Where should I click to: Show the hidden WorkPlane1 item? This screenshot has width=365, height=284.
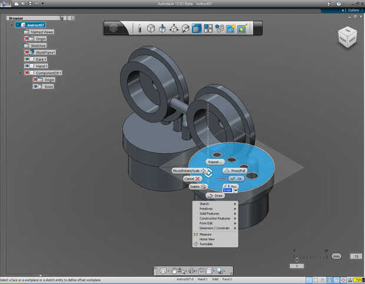pos(27,52)
